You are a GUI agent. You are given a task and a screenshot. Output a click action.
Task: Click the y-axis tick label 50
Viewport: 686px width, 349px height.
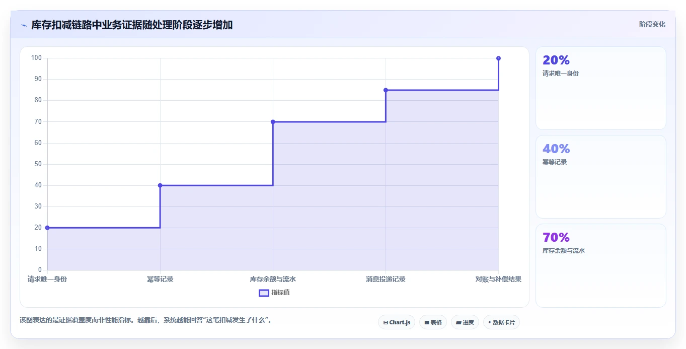(x=38, y=164)
